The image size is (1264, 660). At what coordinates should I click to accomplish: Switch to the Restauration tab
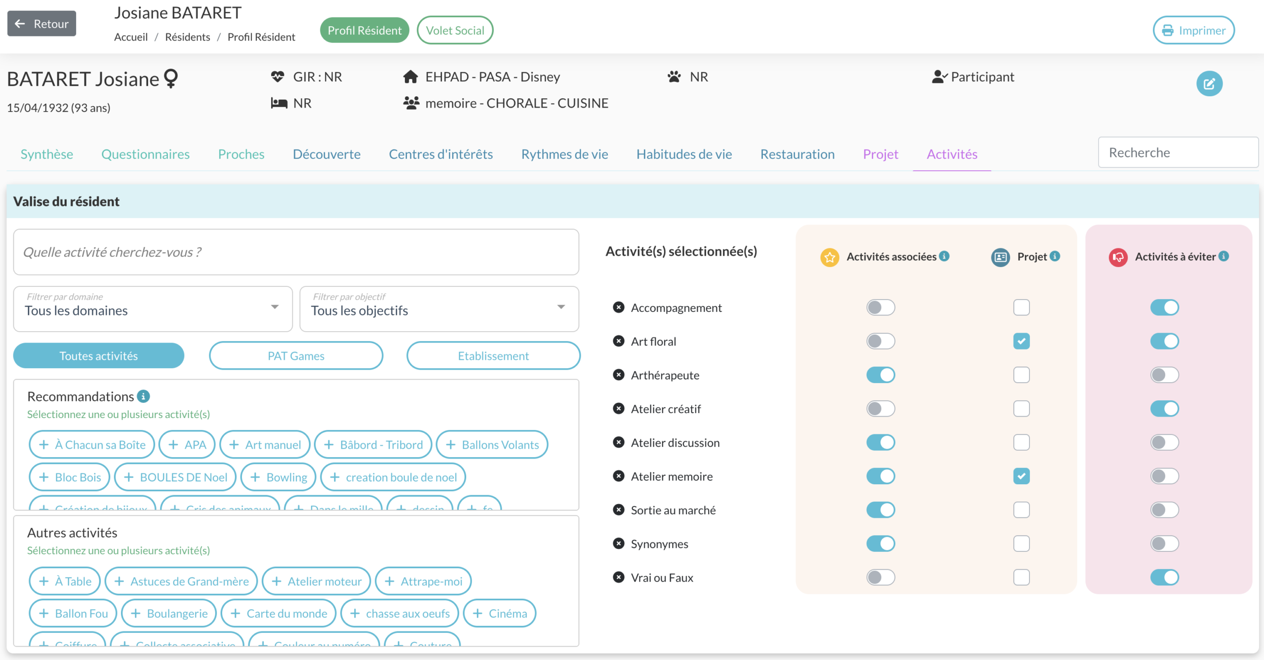click(797, 155)
